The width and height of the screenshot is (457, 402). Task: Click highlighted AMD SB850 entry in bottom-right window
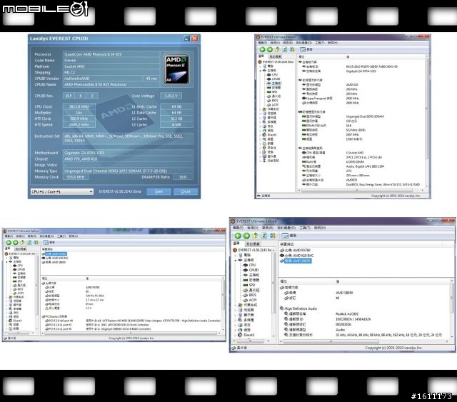[x=298, y=261]
